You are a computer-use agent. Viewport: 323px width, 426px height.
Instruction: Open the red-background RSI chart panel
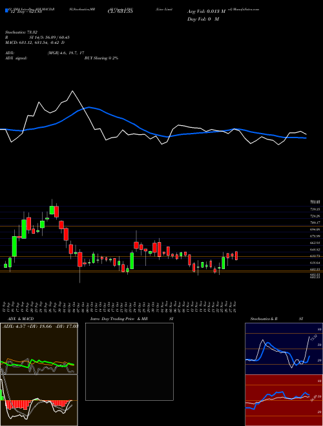(284, 400)
